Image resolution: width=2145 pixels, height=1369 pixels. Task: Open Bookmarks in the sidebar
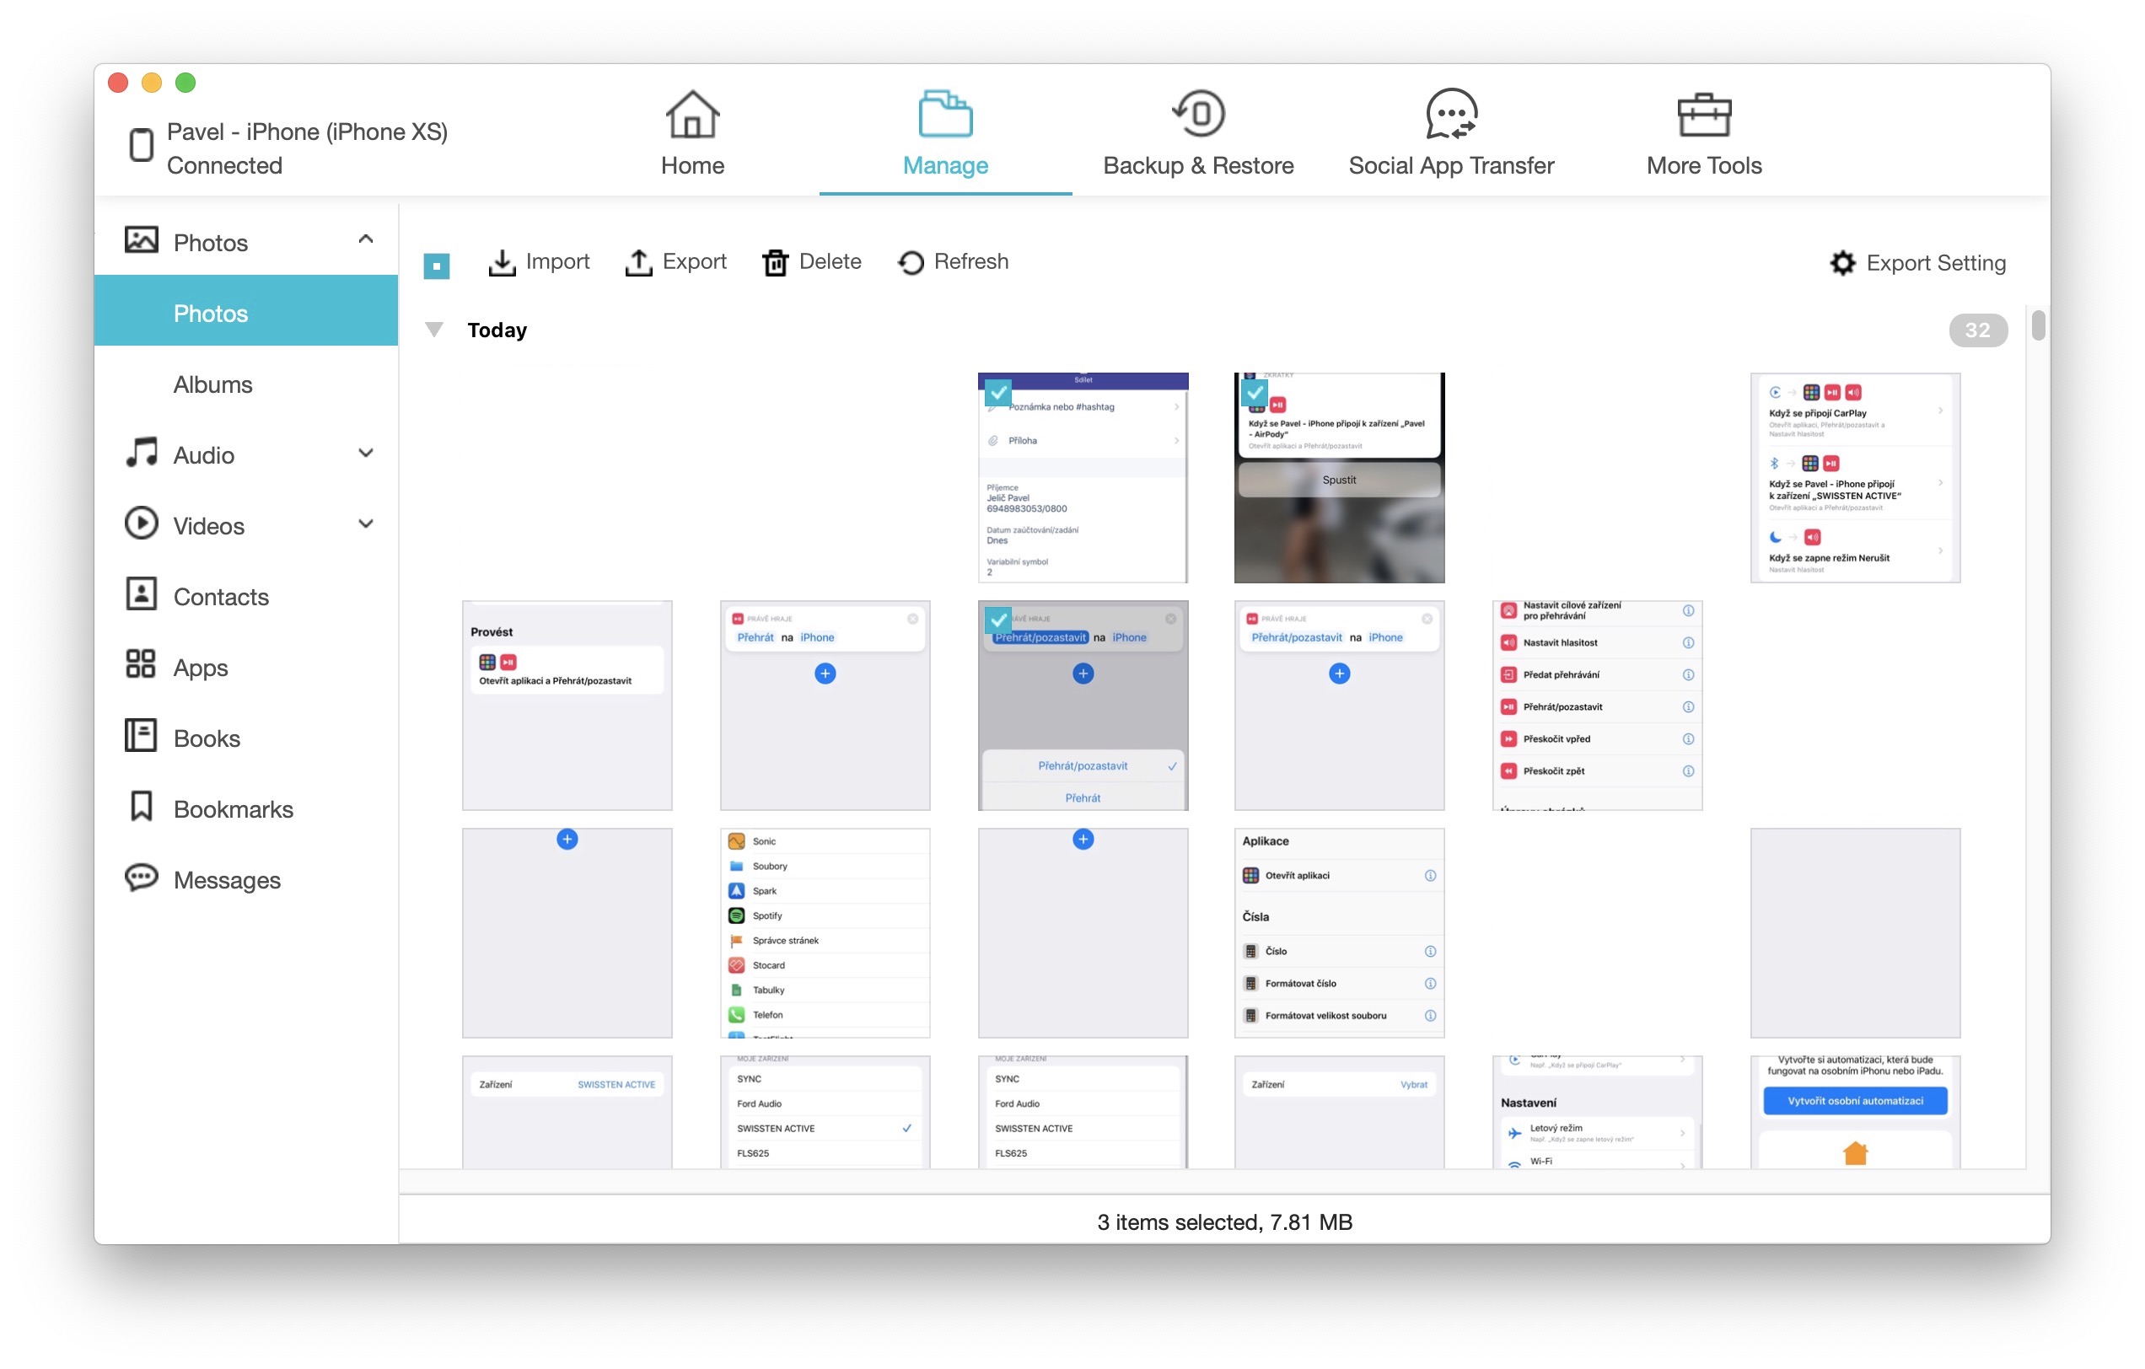coord(233,808)
